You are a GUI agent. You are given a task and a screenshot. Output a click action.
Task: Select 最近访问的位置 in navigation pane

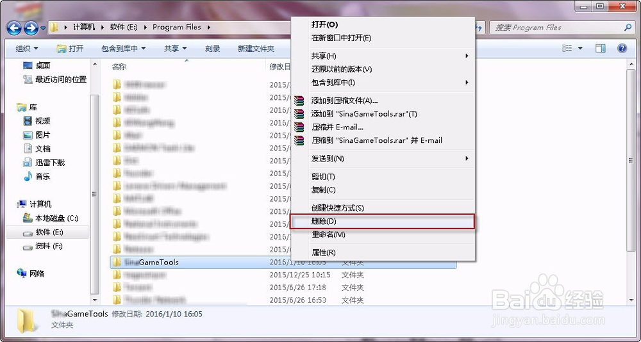pos(54,79)
